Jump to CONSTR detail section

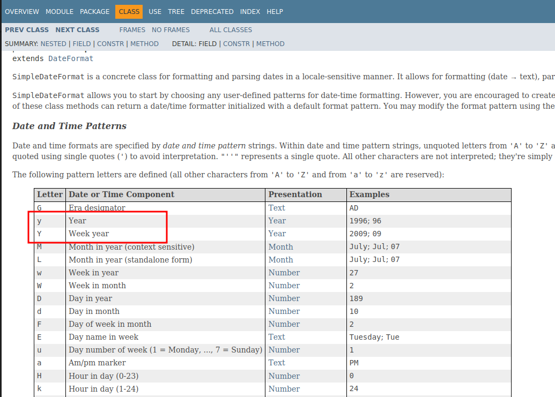click(x=236, y=43)
